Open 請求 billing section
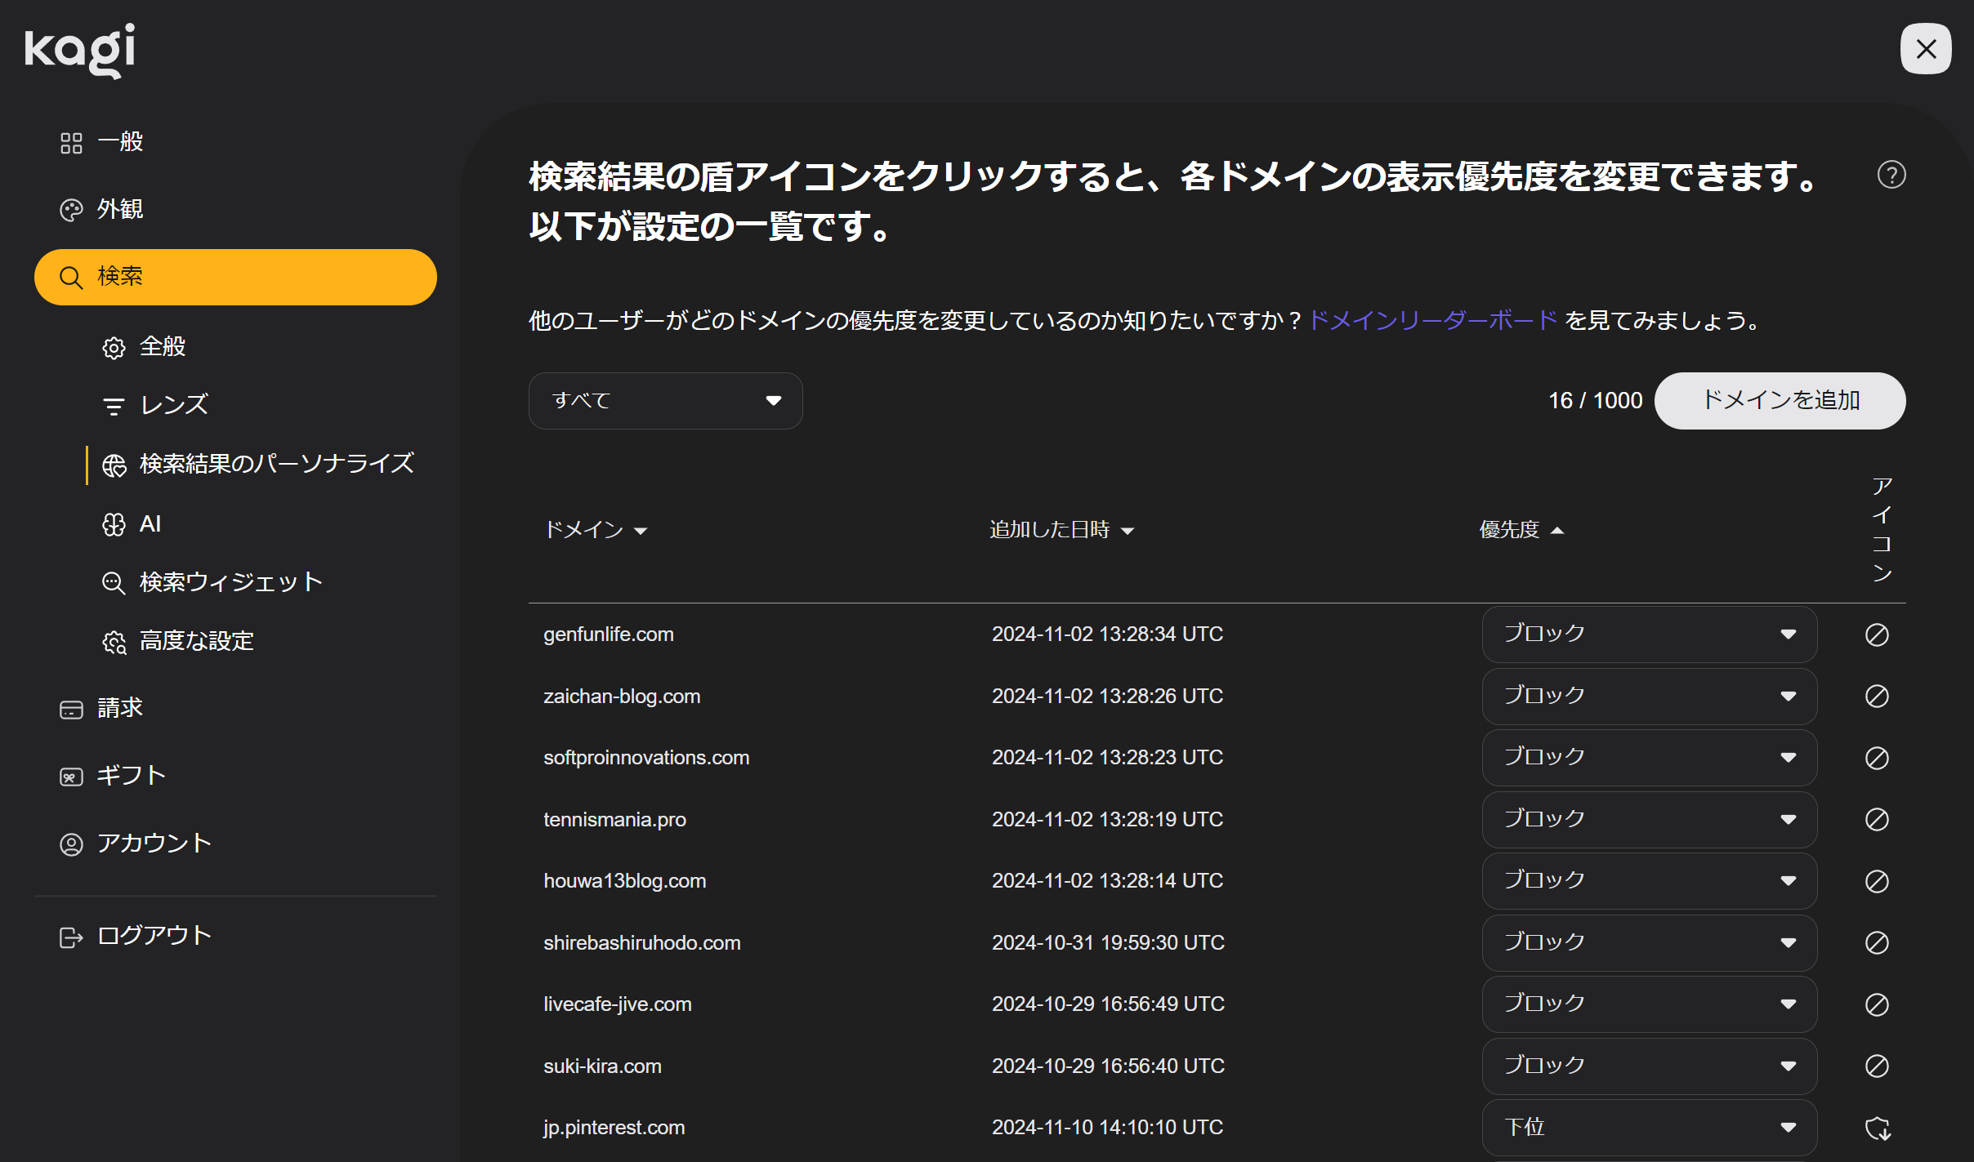 point(119,708)
